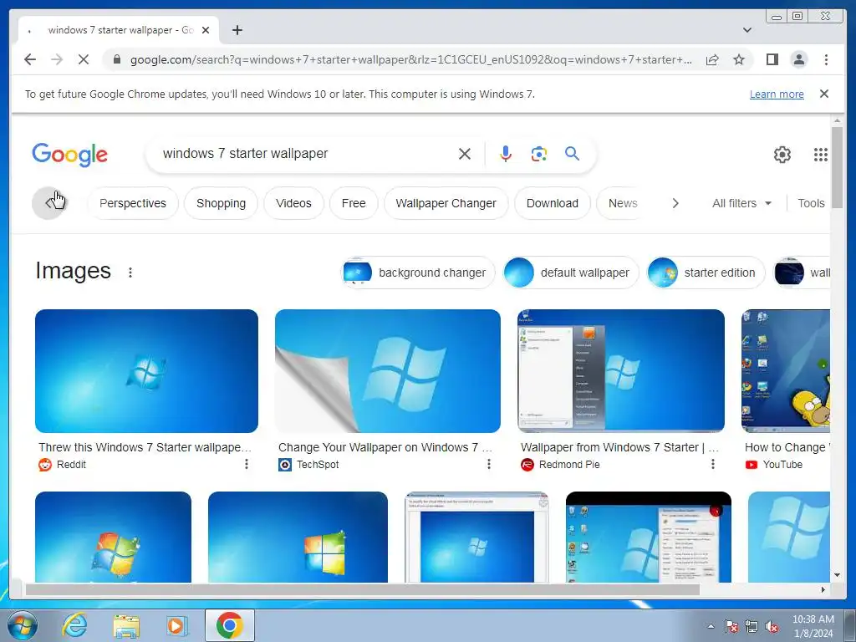The height and width of the screenshot is (642, 856).
Task: Click into the search query field
Action: point(306,154)
